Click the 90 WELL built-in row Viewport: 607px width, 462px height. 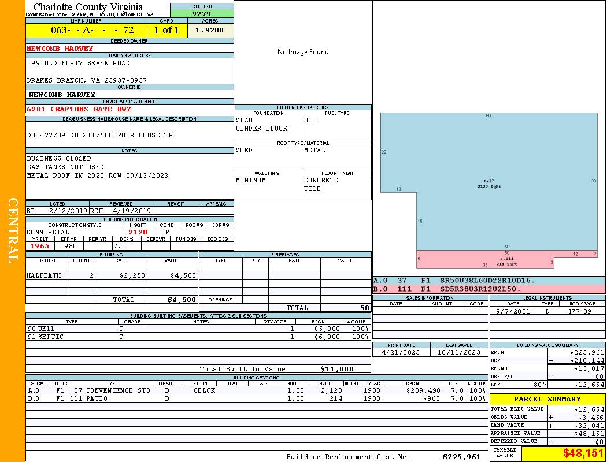(198, 329)
